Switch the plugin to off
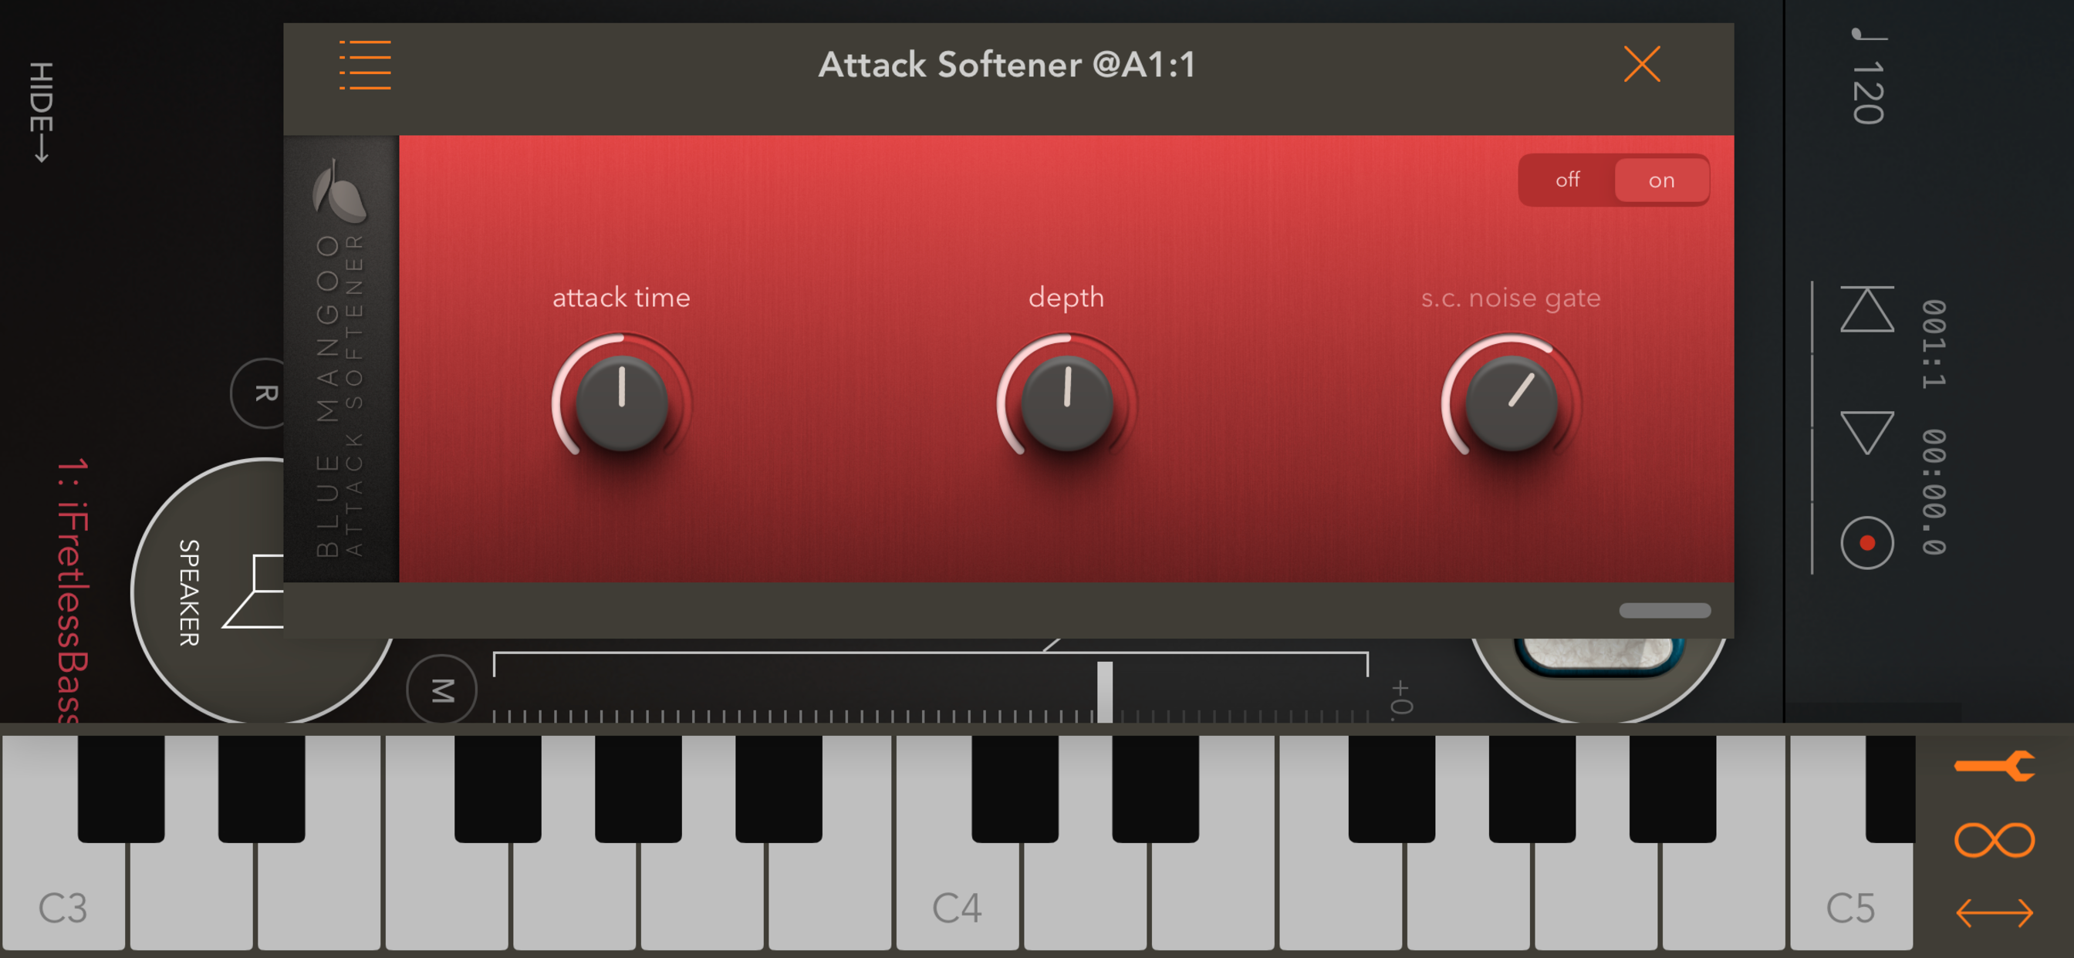Image resolution: width=2074 pixels, height=958 pixels. pyautogui.click(x=1567, y=180)
